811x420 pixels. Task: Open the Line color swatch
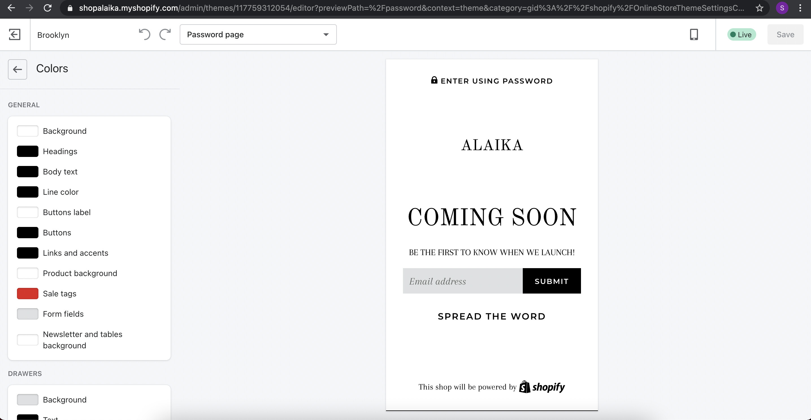(28, 192)
